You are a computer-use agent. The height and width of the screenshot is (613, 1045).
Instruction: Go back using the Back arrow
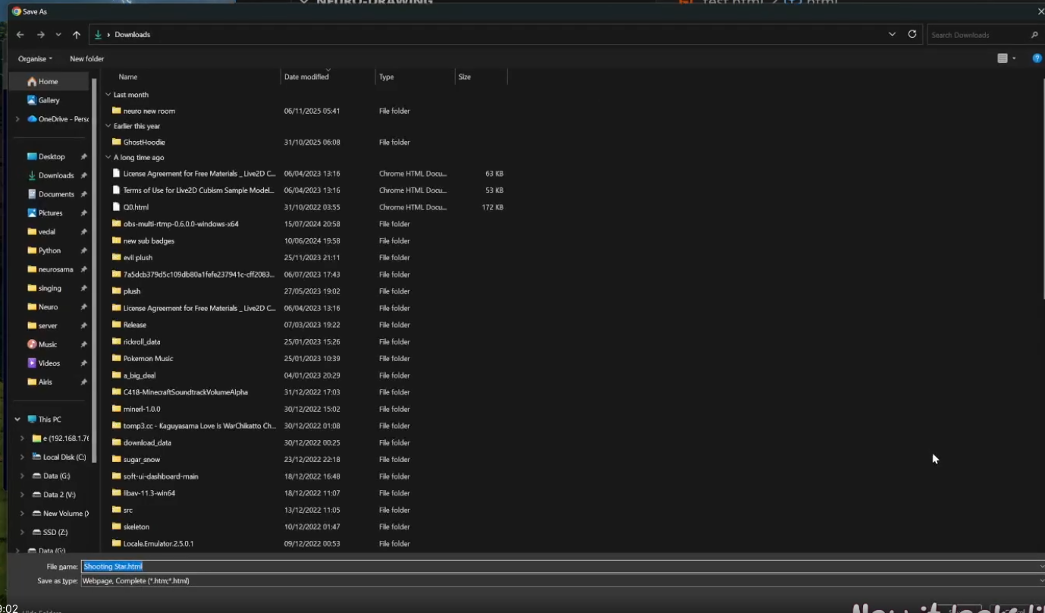[20, 35]
